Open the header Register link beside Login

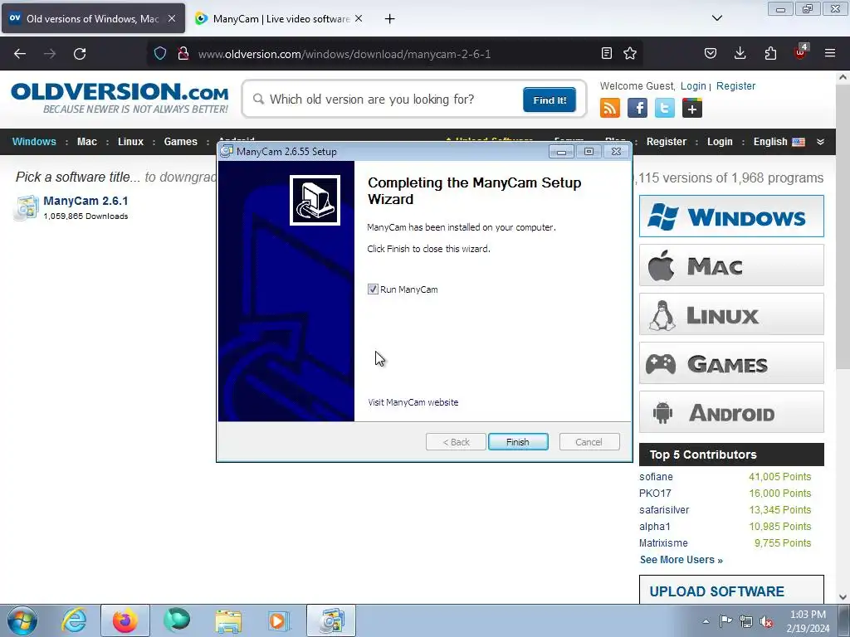click(x=735, y=86)
